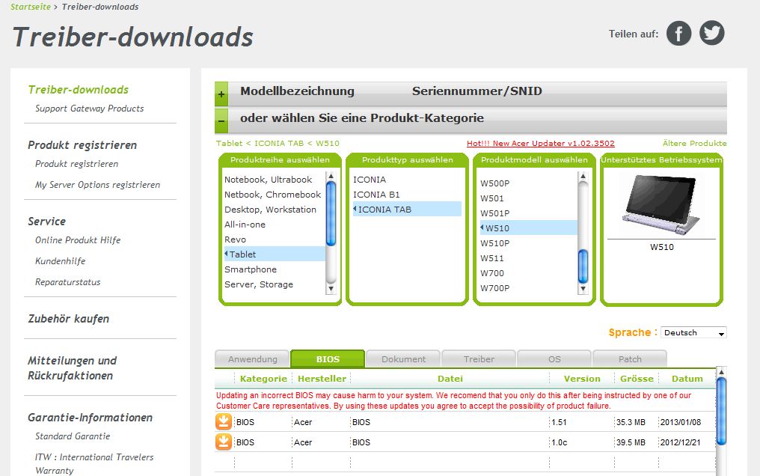Check Reparaturstatus link

click(68, 282)
